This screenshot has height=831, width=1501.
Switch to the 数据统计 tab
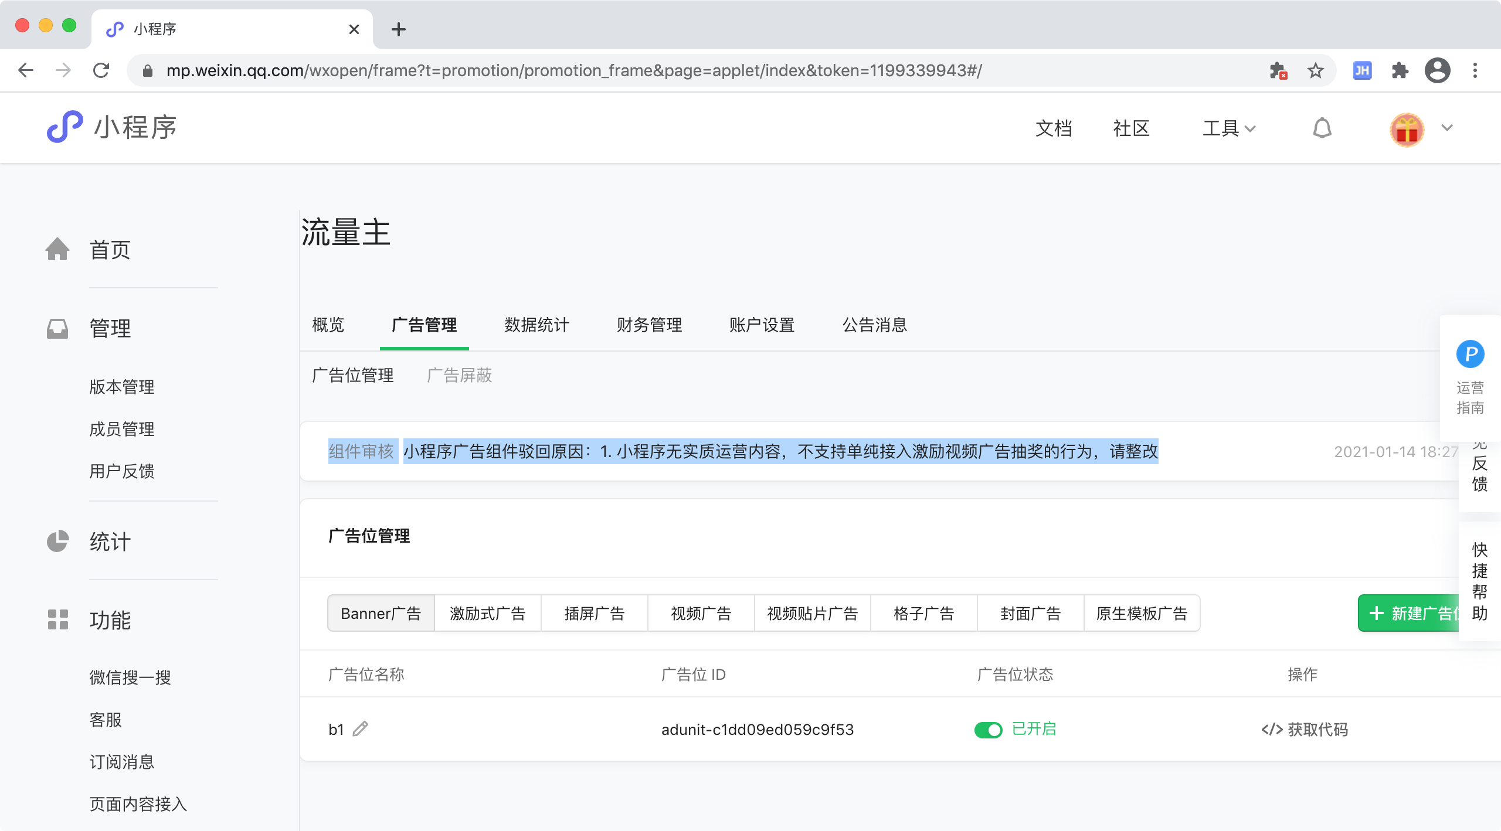click(536, 325)
